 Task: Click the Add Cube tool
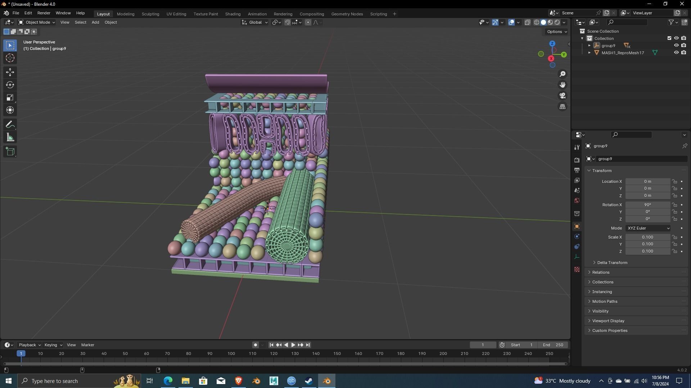click(x=10, y=152)
